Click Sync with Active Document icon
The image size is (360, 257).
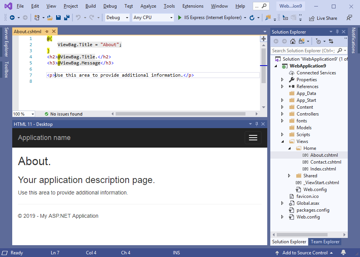point(331,41)
